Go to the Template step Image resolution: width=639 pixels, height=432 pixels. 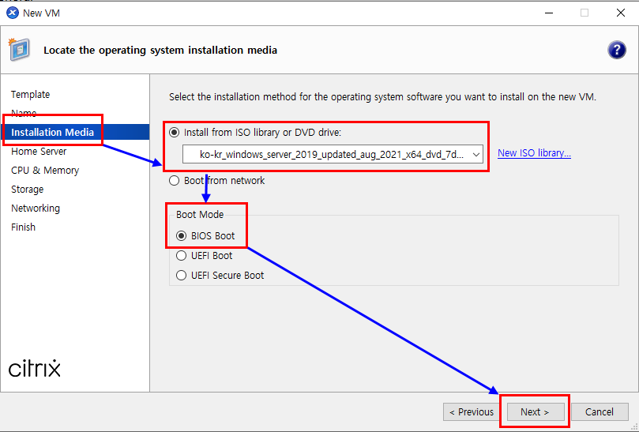[31, 95]
